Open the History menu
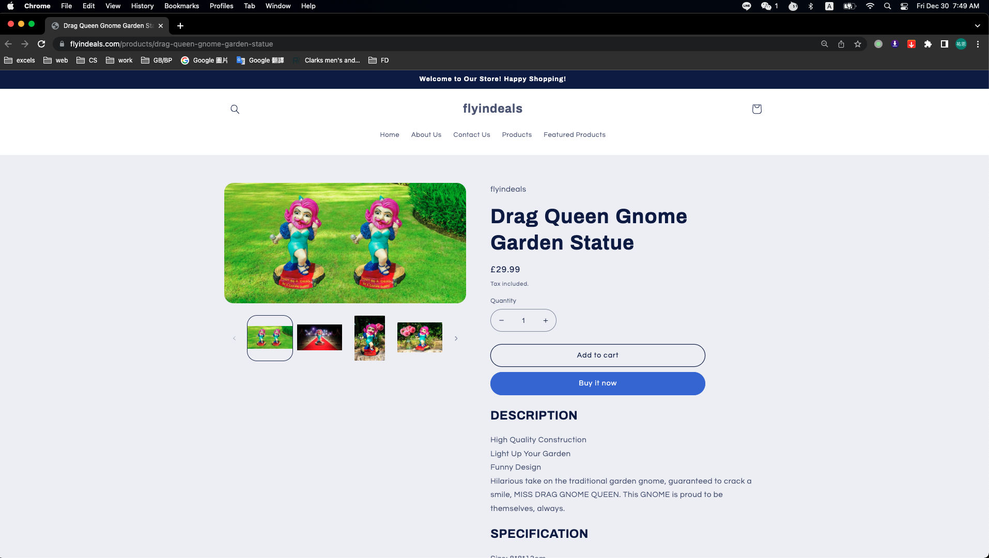 coord(142,6)
